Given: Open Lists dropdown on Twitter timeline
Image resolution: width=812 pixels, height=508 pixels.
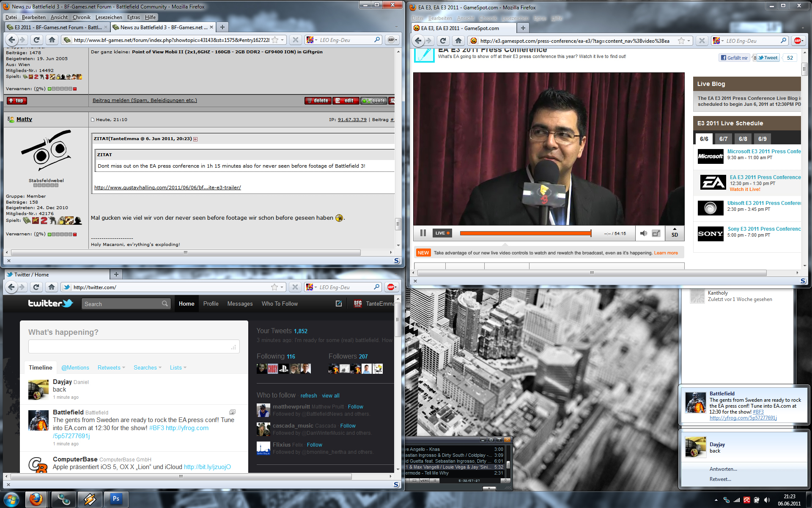Looking at the screenshot, I should point(178,367).
